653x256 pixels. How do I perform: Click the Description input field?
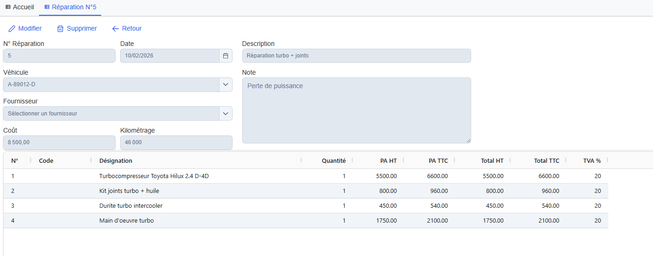coord(356,56)
